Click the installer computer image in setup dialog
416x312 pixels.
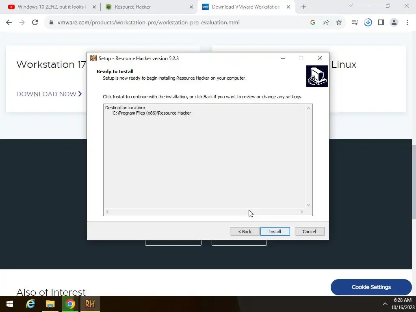317,76
